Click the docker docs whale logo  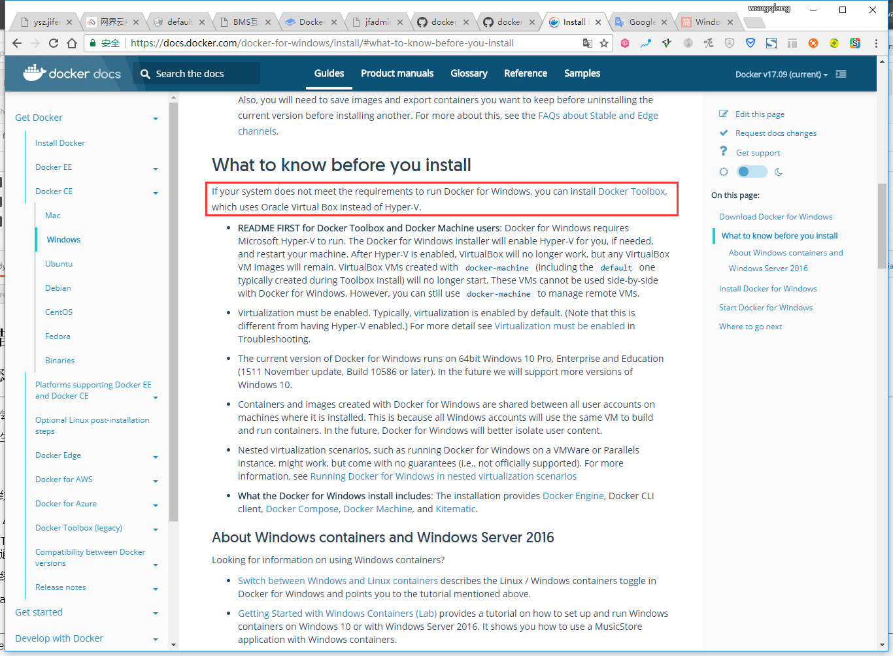[72, 73]
